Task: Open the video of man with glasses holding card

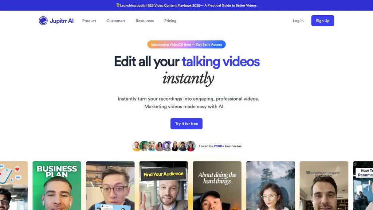Action: click(x=110, y=186)
